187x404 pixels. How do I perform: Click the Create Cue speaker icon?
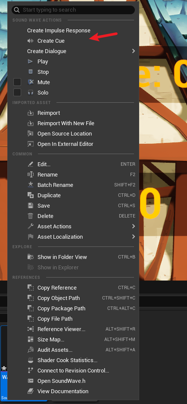click(x=31, y=41)
